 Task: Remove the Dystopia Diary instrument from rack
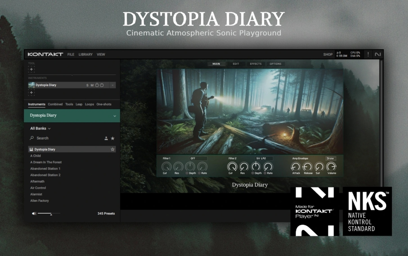click(x=113, y=85)
